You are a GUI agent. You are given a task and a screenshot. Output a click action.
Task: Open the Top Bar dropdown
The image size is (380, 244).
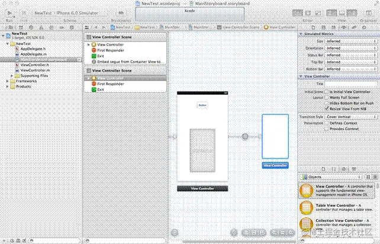(350, 62)
